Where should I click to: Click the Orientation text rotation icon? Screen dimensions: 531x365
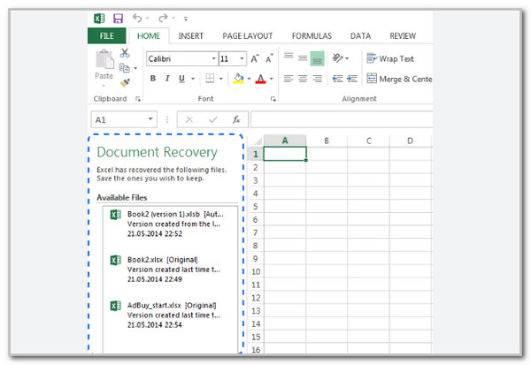(338, 58)
